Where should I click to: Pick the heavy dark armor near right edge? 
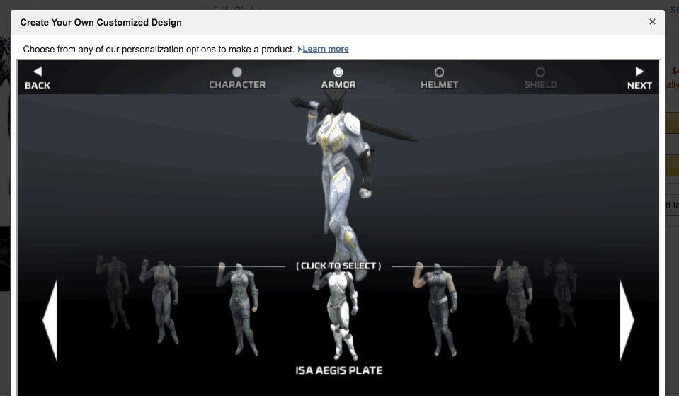click(x=515, y=301)
